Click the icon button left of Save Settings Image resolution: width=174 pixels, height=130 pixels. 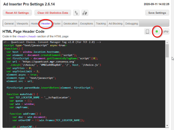click(x=84, y=13)
